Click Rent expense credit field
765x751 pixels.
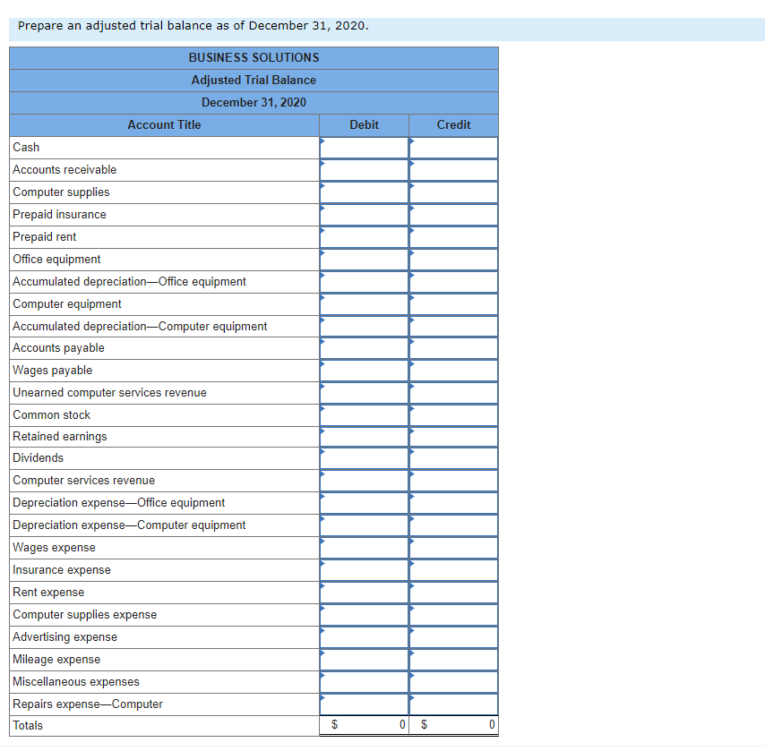(454, 593)
